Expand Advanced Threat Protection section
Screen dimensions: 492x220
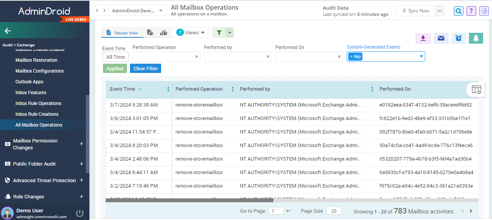coord(81,180)
